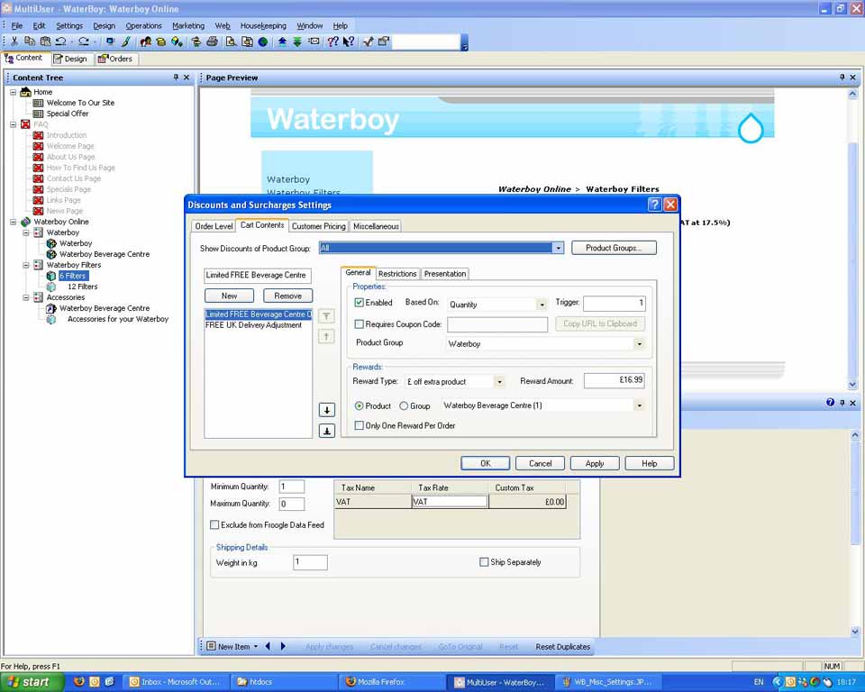Image resolution: width=865 pixels, height=692 pixels.
Task: Move discount down one position arrow
Action: click(327, 410)
